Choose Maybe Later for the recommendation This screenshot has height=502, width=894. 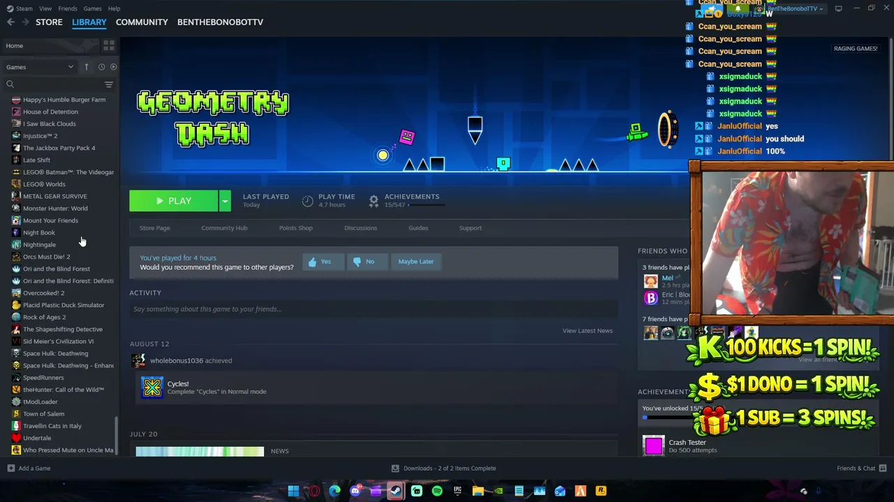point(416,261)
